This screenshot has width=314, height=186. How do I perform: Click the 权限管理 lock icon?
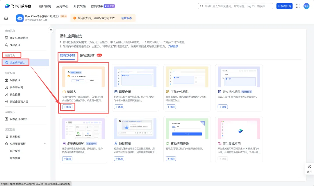coord(6,80)
